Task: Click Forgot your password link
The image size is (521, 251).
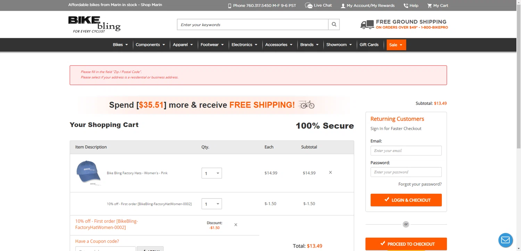Action: pyautogui.click(x=420, y=184)
